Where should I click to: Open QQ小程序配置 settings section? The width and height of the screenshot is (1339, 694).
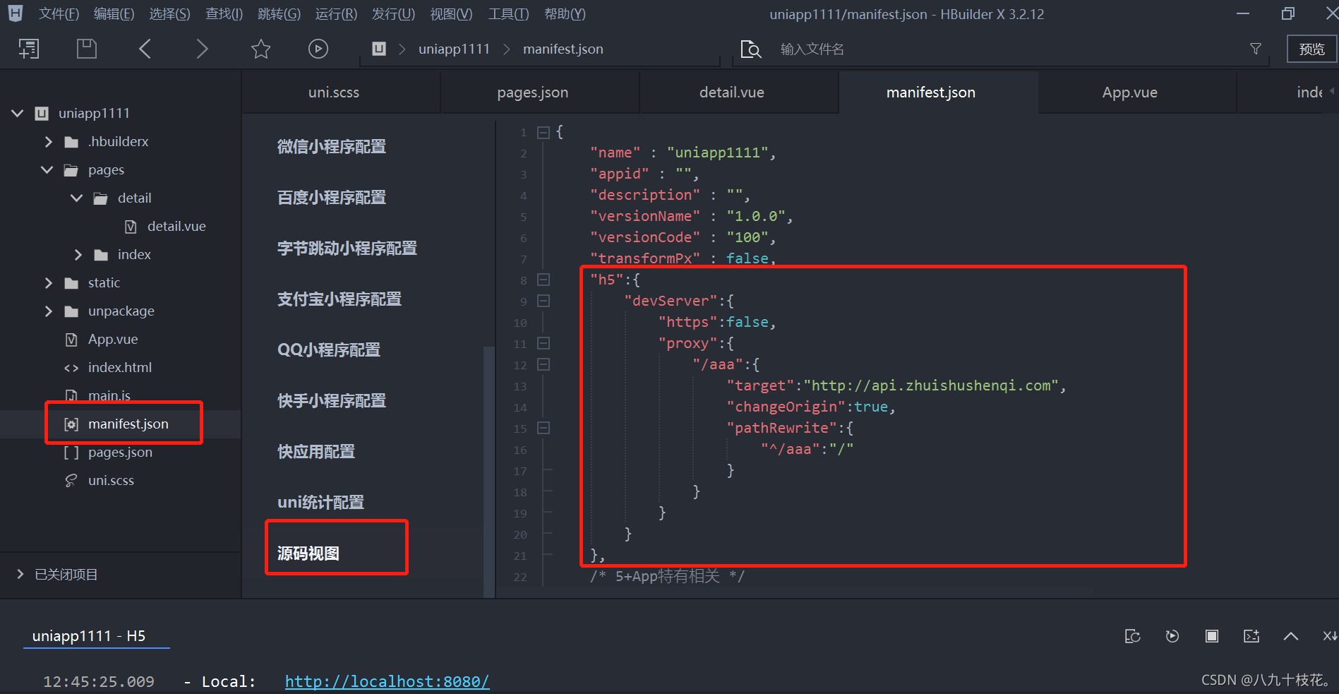(329, 349)
